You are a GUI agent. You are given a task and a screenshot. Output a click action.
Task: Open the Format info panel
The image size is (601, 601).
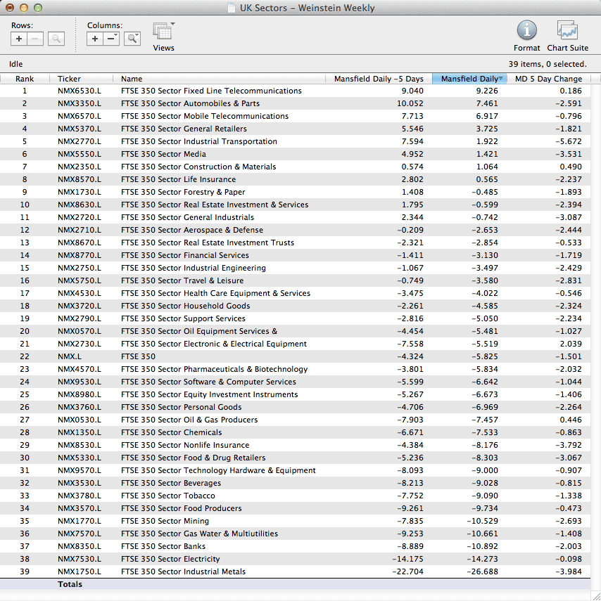(526, 31)
